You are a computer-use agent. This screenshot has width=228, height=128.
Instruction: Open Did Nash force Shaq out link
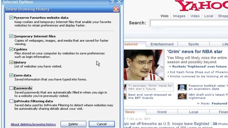199,72
